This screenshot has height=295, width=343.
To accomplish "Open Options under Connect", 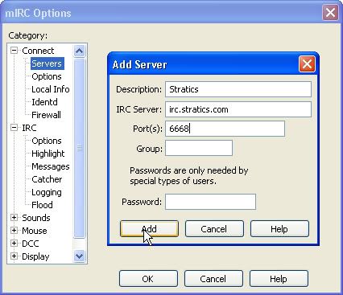I will (x=47, y=76).
